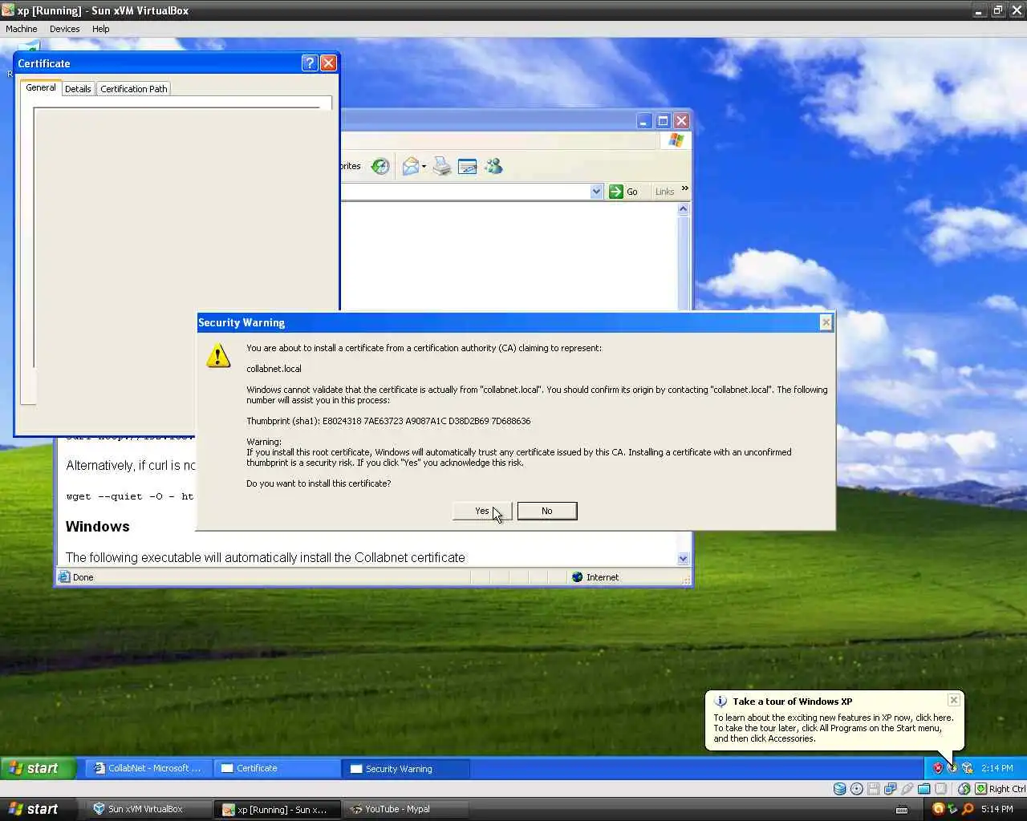Viewport: 1027px width, 821px height.
Task: Click the VirtualBox CD/DVD status icon
Action: (x=856, y=789)
